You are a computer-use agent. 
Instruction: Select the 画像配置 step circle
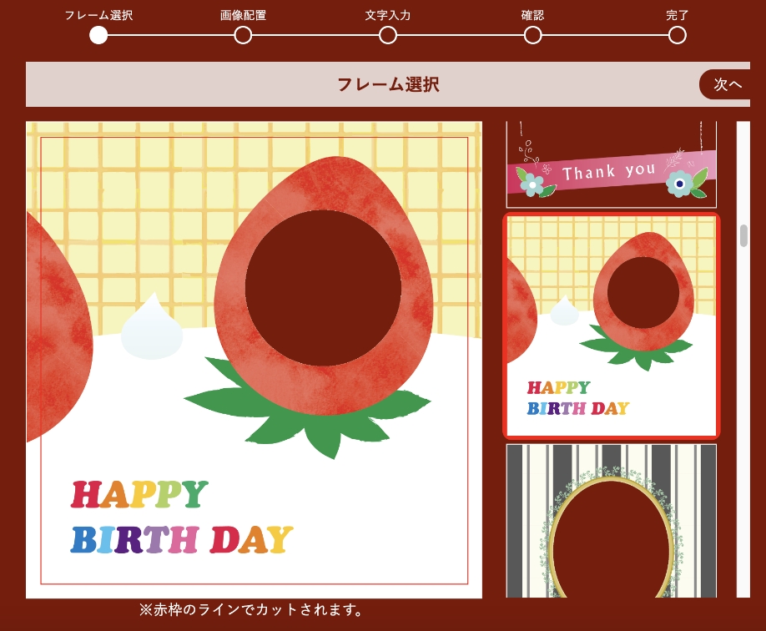point(243,35)
